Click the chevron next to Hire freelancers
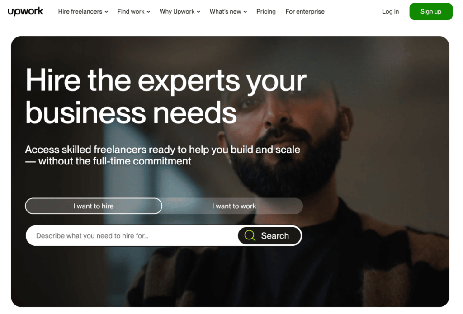Image resolution: width=463 pixels, height=314 pixels. coord(106,12)
